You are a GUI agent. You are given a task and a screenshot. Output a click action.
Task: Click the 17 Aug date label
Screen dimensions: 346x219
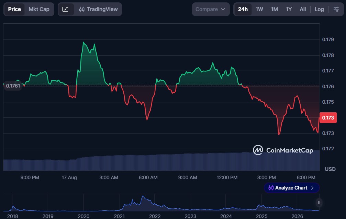click(69, 177)
